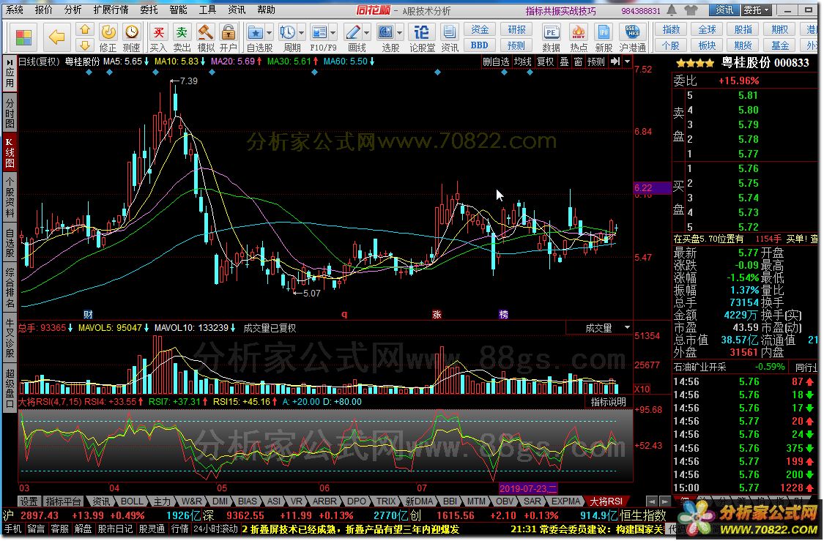Open the 自选股 watchlist folder icon
Image resolution: width=824 pixels, height=541 pixels.
pyautogui.click(x=256, y=32)
